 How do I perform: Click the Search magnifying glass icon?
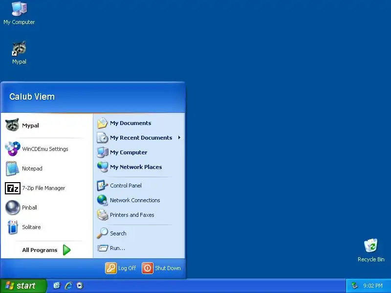point(102,233)
